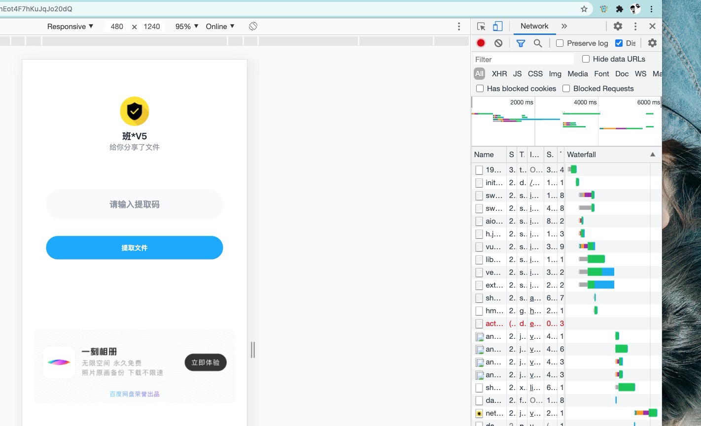Open the Chrome extensions puzzle icon
Image resolution: width=701 pixels, height=426 pixels.
coord(620,9)
